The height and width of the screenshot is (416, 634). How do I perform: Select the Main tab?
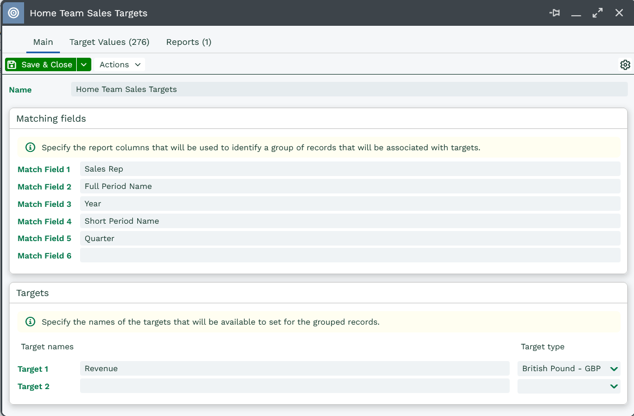[x=43, y=42]
